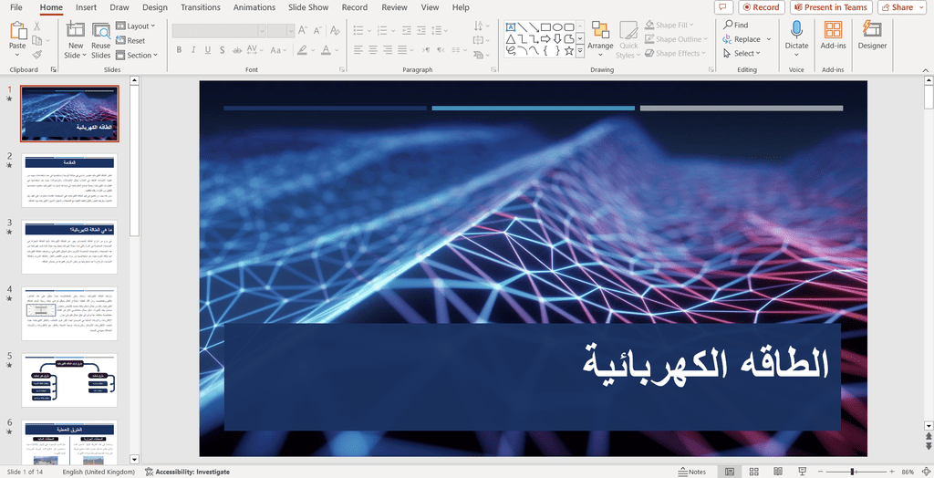Click the Share button
The height and width of the screenshot is (478, 934).
[902, 7]
